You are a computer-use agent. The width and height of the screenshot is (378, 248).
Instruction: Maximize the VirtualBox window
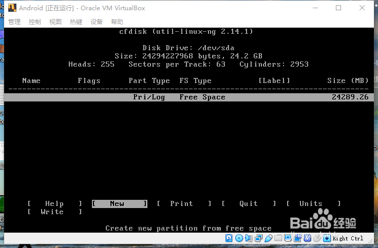tap(338, 8)
